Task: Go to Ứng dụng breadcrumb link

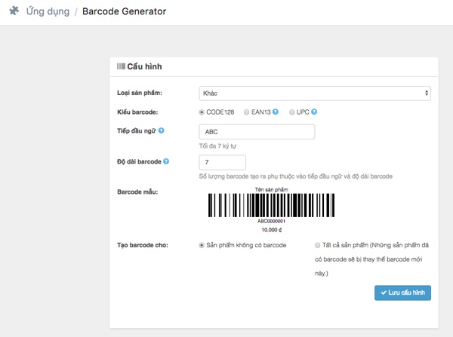Action: [48, 11]
